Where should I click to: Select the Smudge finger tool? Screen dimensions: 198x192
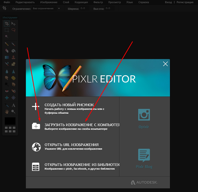[x=7, y=78]
